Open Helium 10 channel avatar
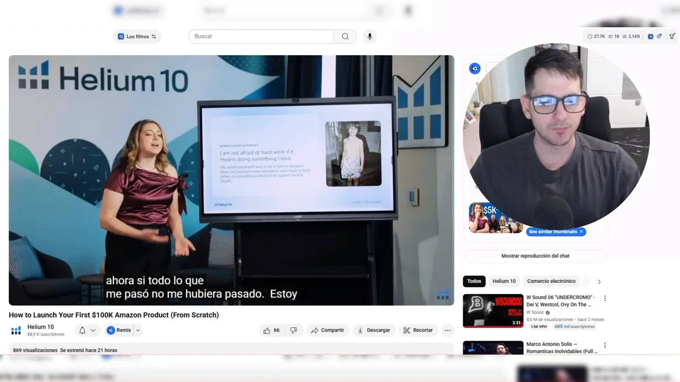This screenshot has width=680, height=382. 16,330
